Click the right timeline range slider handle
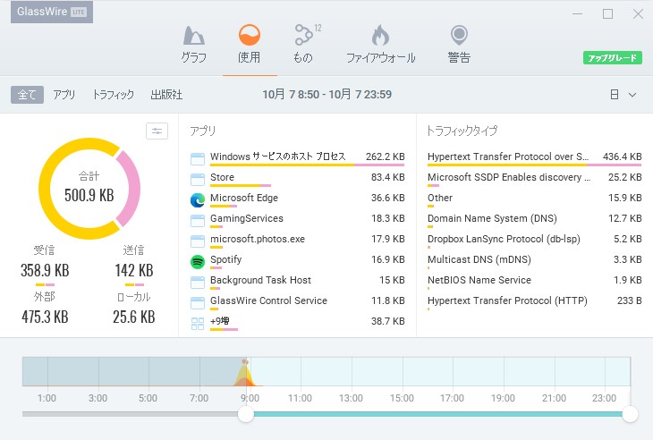Image resolution: width=653 pixels, height=440 pixels. 630,414
